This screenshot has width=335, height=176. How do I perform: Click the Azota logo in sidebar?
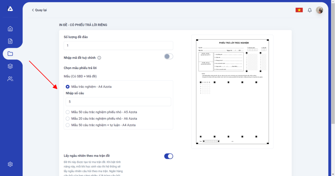coord(10,8)
